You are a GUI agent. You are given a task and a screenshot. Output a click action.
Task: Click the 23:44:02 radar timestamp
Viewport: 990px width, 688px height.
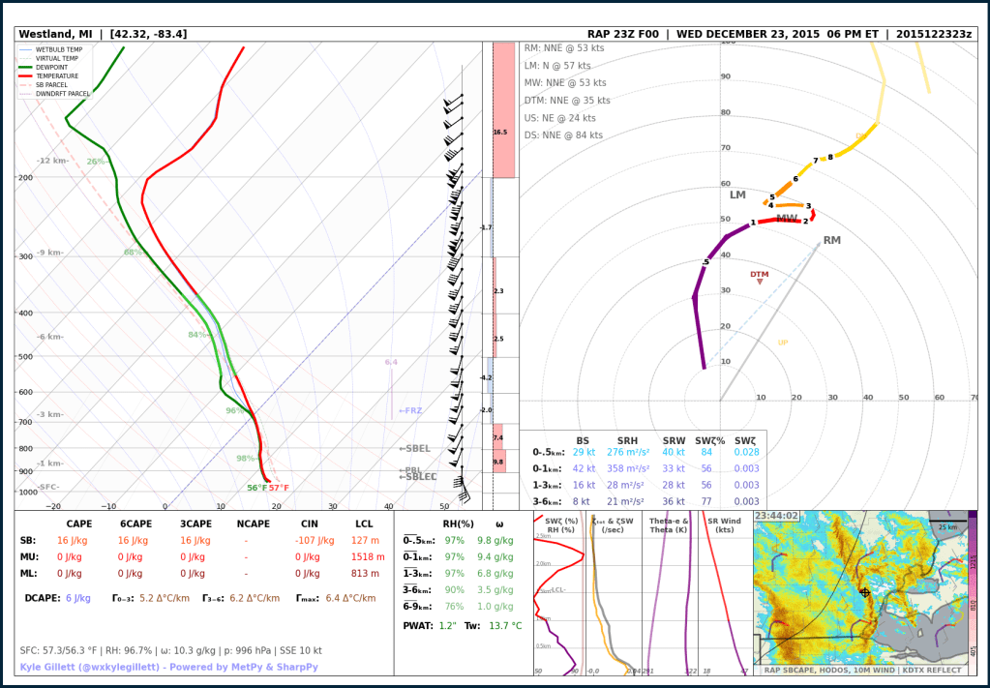[776, 516]
